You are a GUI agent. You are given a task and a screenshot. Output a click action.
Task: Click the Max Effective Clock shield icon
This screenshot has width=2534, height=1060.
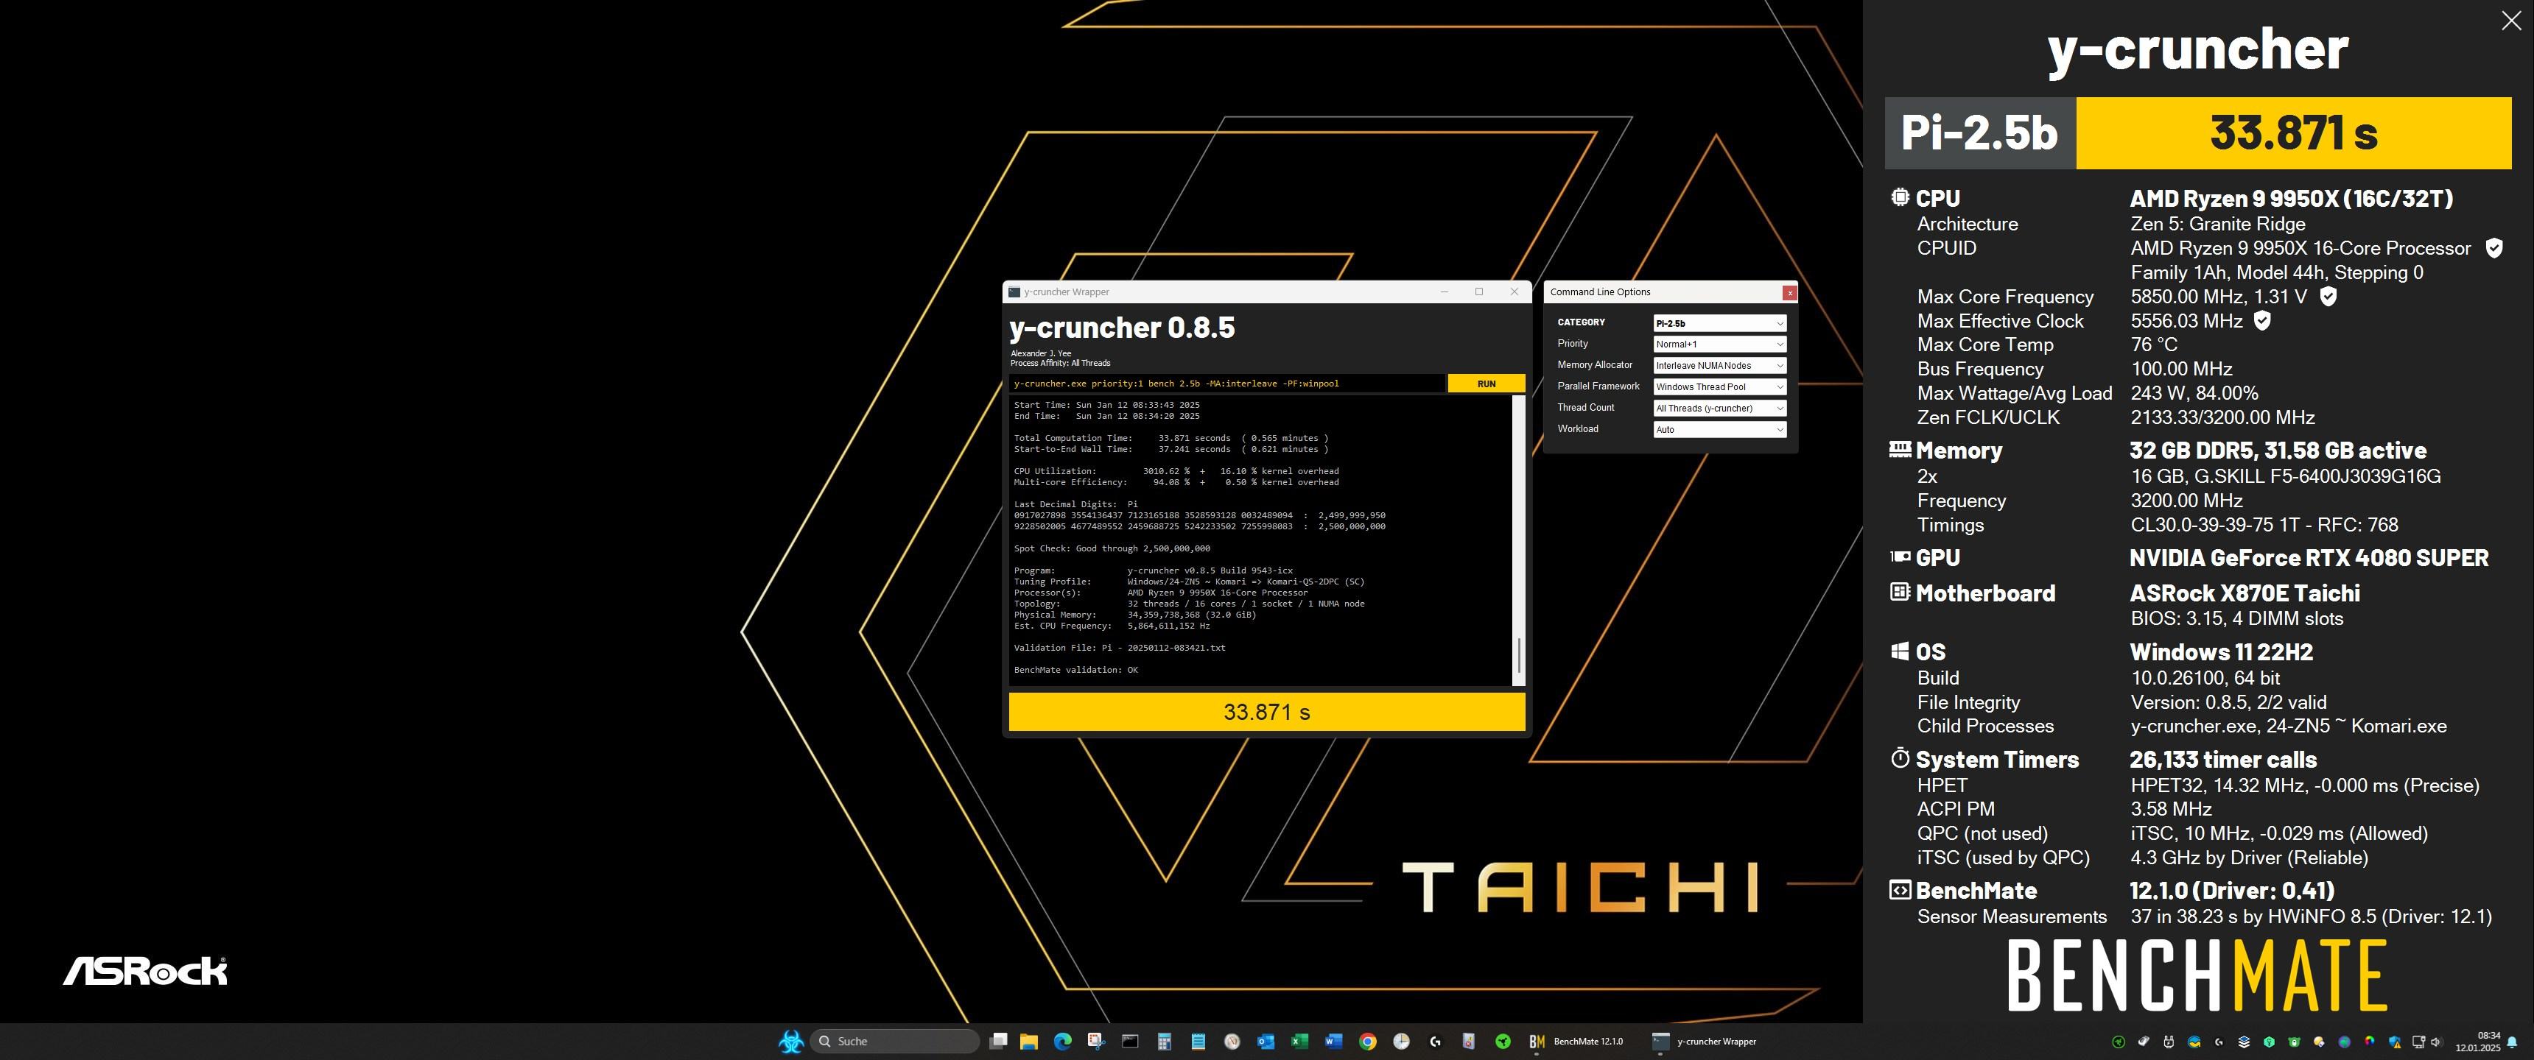point(2261,320)
